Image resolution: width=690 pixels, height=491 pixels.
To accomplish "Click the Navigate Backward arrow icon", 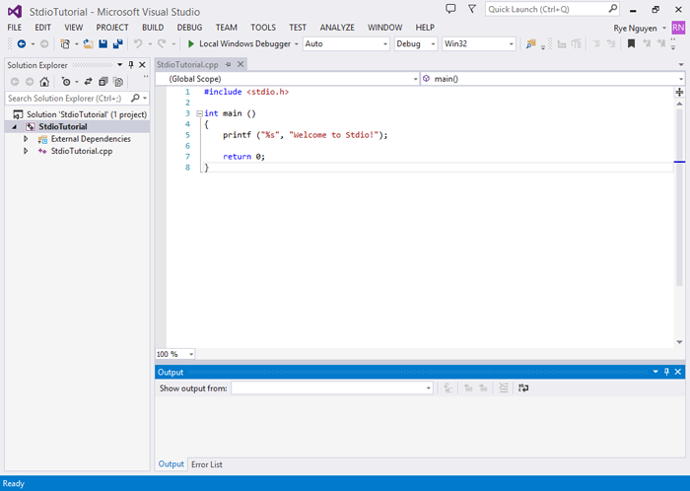I will [21, 43].
